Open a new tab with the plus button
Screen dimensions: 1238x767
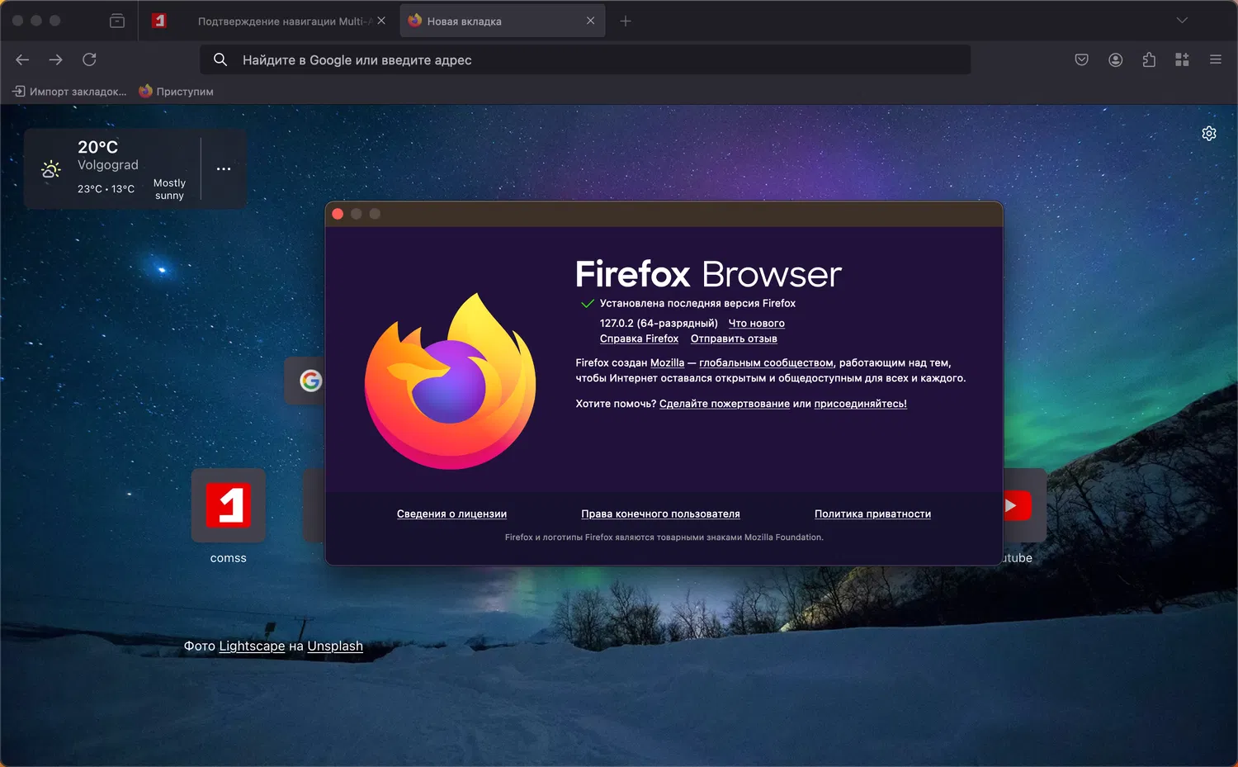click(626, 21)
